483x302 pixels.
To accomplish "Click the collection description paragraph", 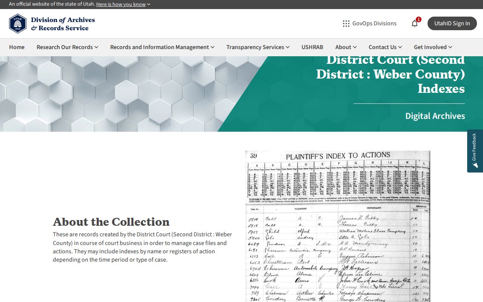I will point(143,247).
